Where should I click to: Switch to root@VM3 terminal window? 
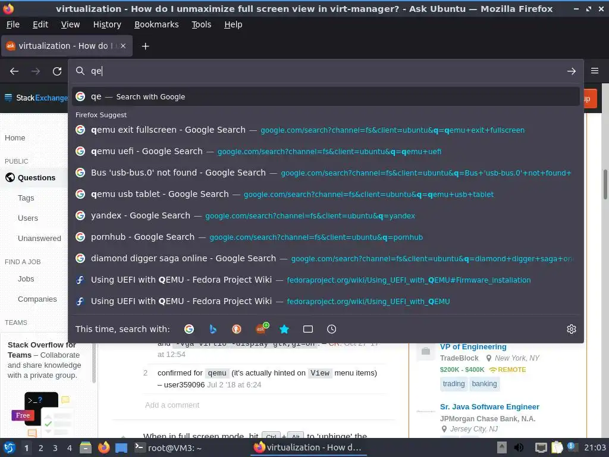click(x=168, y=447)
